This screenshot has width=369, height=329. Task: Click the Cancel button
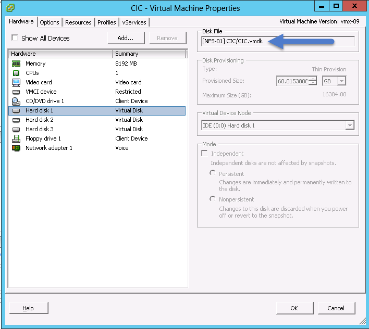point(336,308)
